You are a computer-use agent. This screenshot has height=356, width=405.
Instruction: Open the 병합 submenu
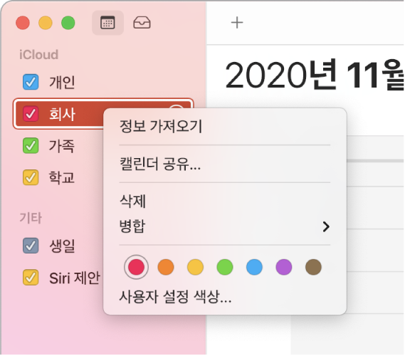pos(225,226)
